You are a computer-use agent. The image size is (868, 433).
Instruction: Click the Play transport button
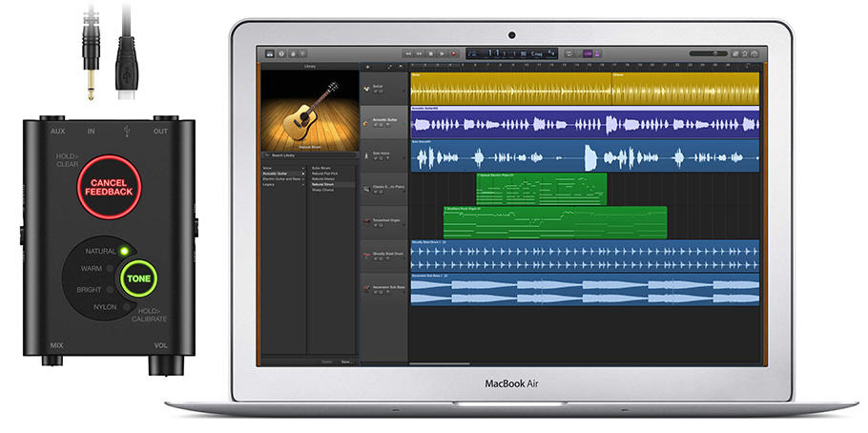pyautogui.click(x=443, y=54)
